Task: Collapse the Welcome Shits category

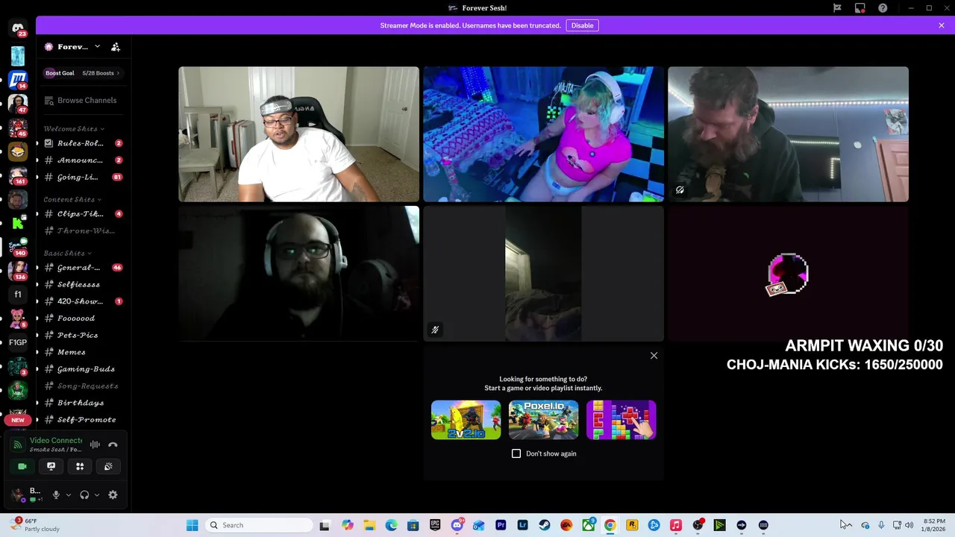Action: click(x=74, y=128)
